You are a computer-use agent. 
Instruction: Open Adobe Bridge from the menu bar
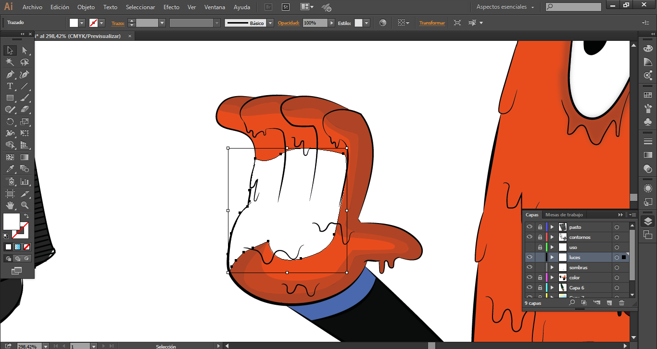269,7
